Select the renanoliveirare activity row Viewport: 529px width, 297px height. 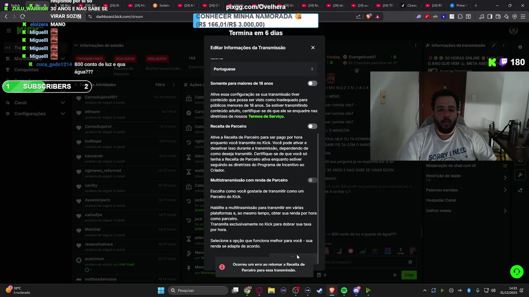pos(126,247)
